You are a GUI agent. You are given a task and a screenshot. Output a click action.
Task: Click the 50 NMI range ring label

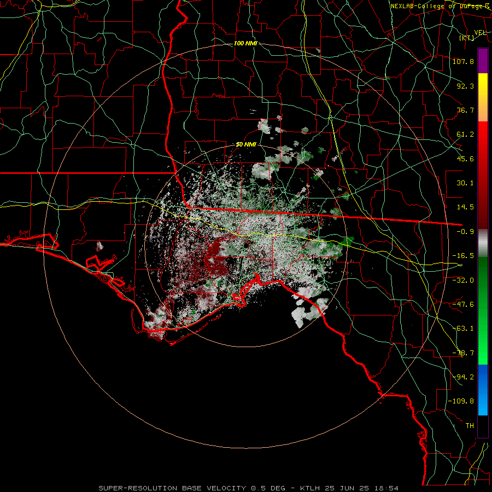tap(246, 145)
